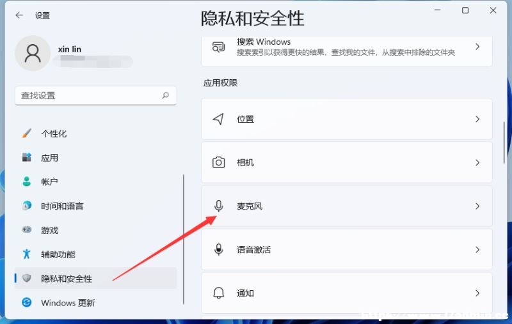Select the 游戏 gamepad icon
The height and width of the screenshot is (324, 512).
coord(27,230)
